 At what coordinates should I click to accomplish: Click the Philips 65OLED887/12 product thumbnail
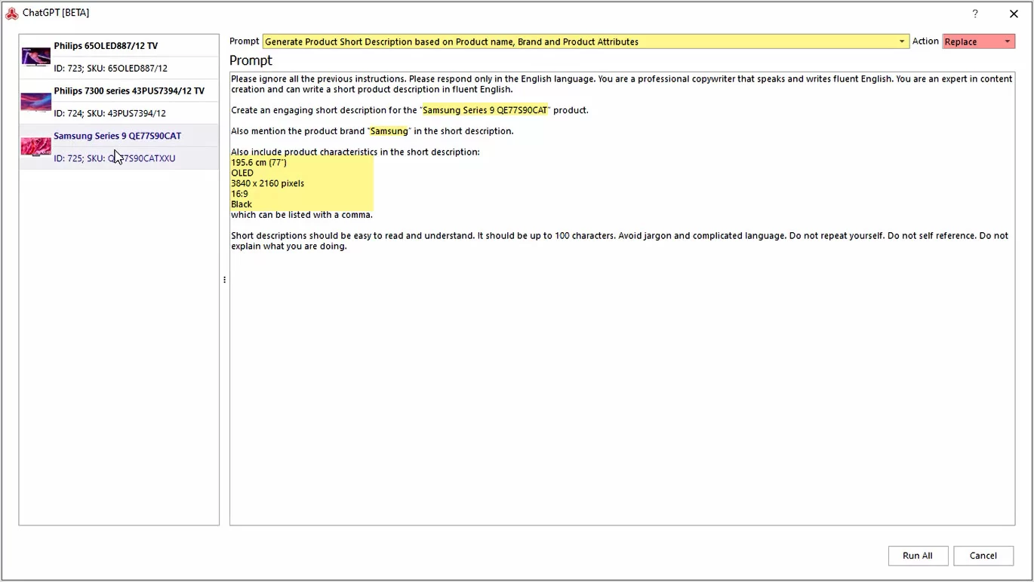35,57
